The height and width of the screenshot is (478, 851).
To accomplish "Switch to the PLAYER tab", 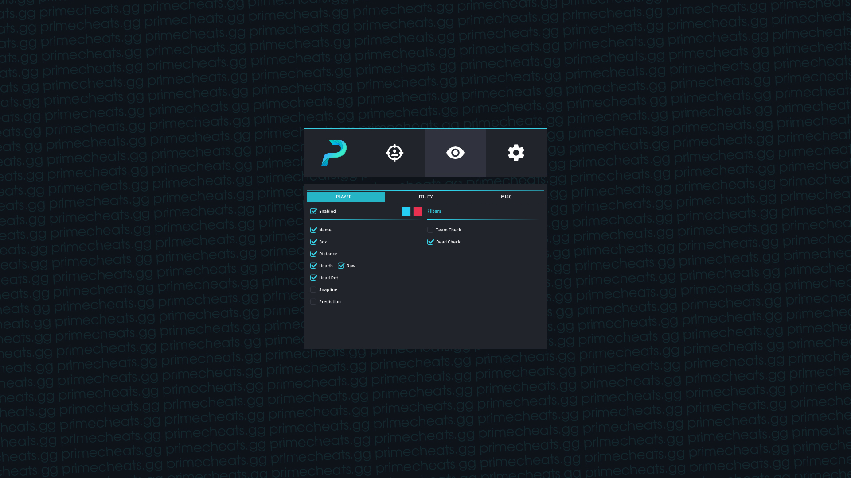I will pos(345,197).
